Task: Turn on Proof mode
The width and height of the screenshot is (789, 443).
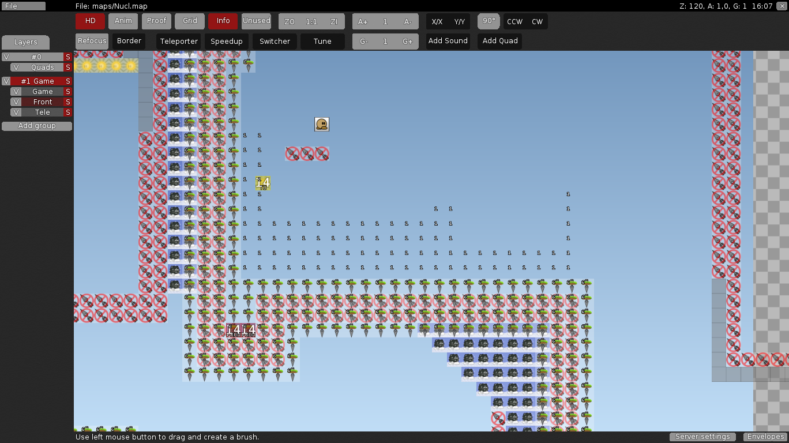Action: [x=156, y=21]
